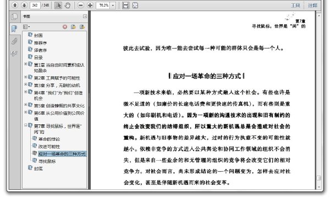Click the document scrollbar up arrow
This screenshot has height=198, width=330.
(319, 15)
